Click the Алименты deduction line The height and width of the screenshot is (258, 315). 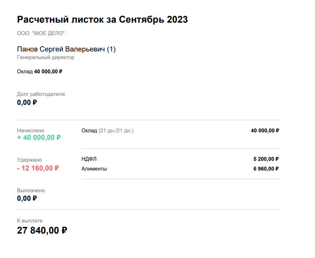coord(94,169)
